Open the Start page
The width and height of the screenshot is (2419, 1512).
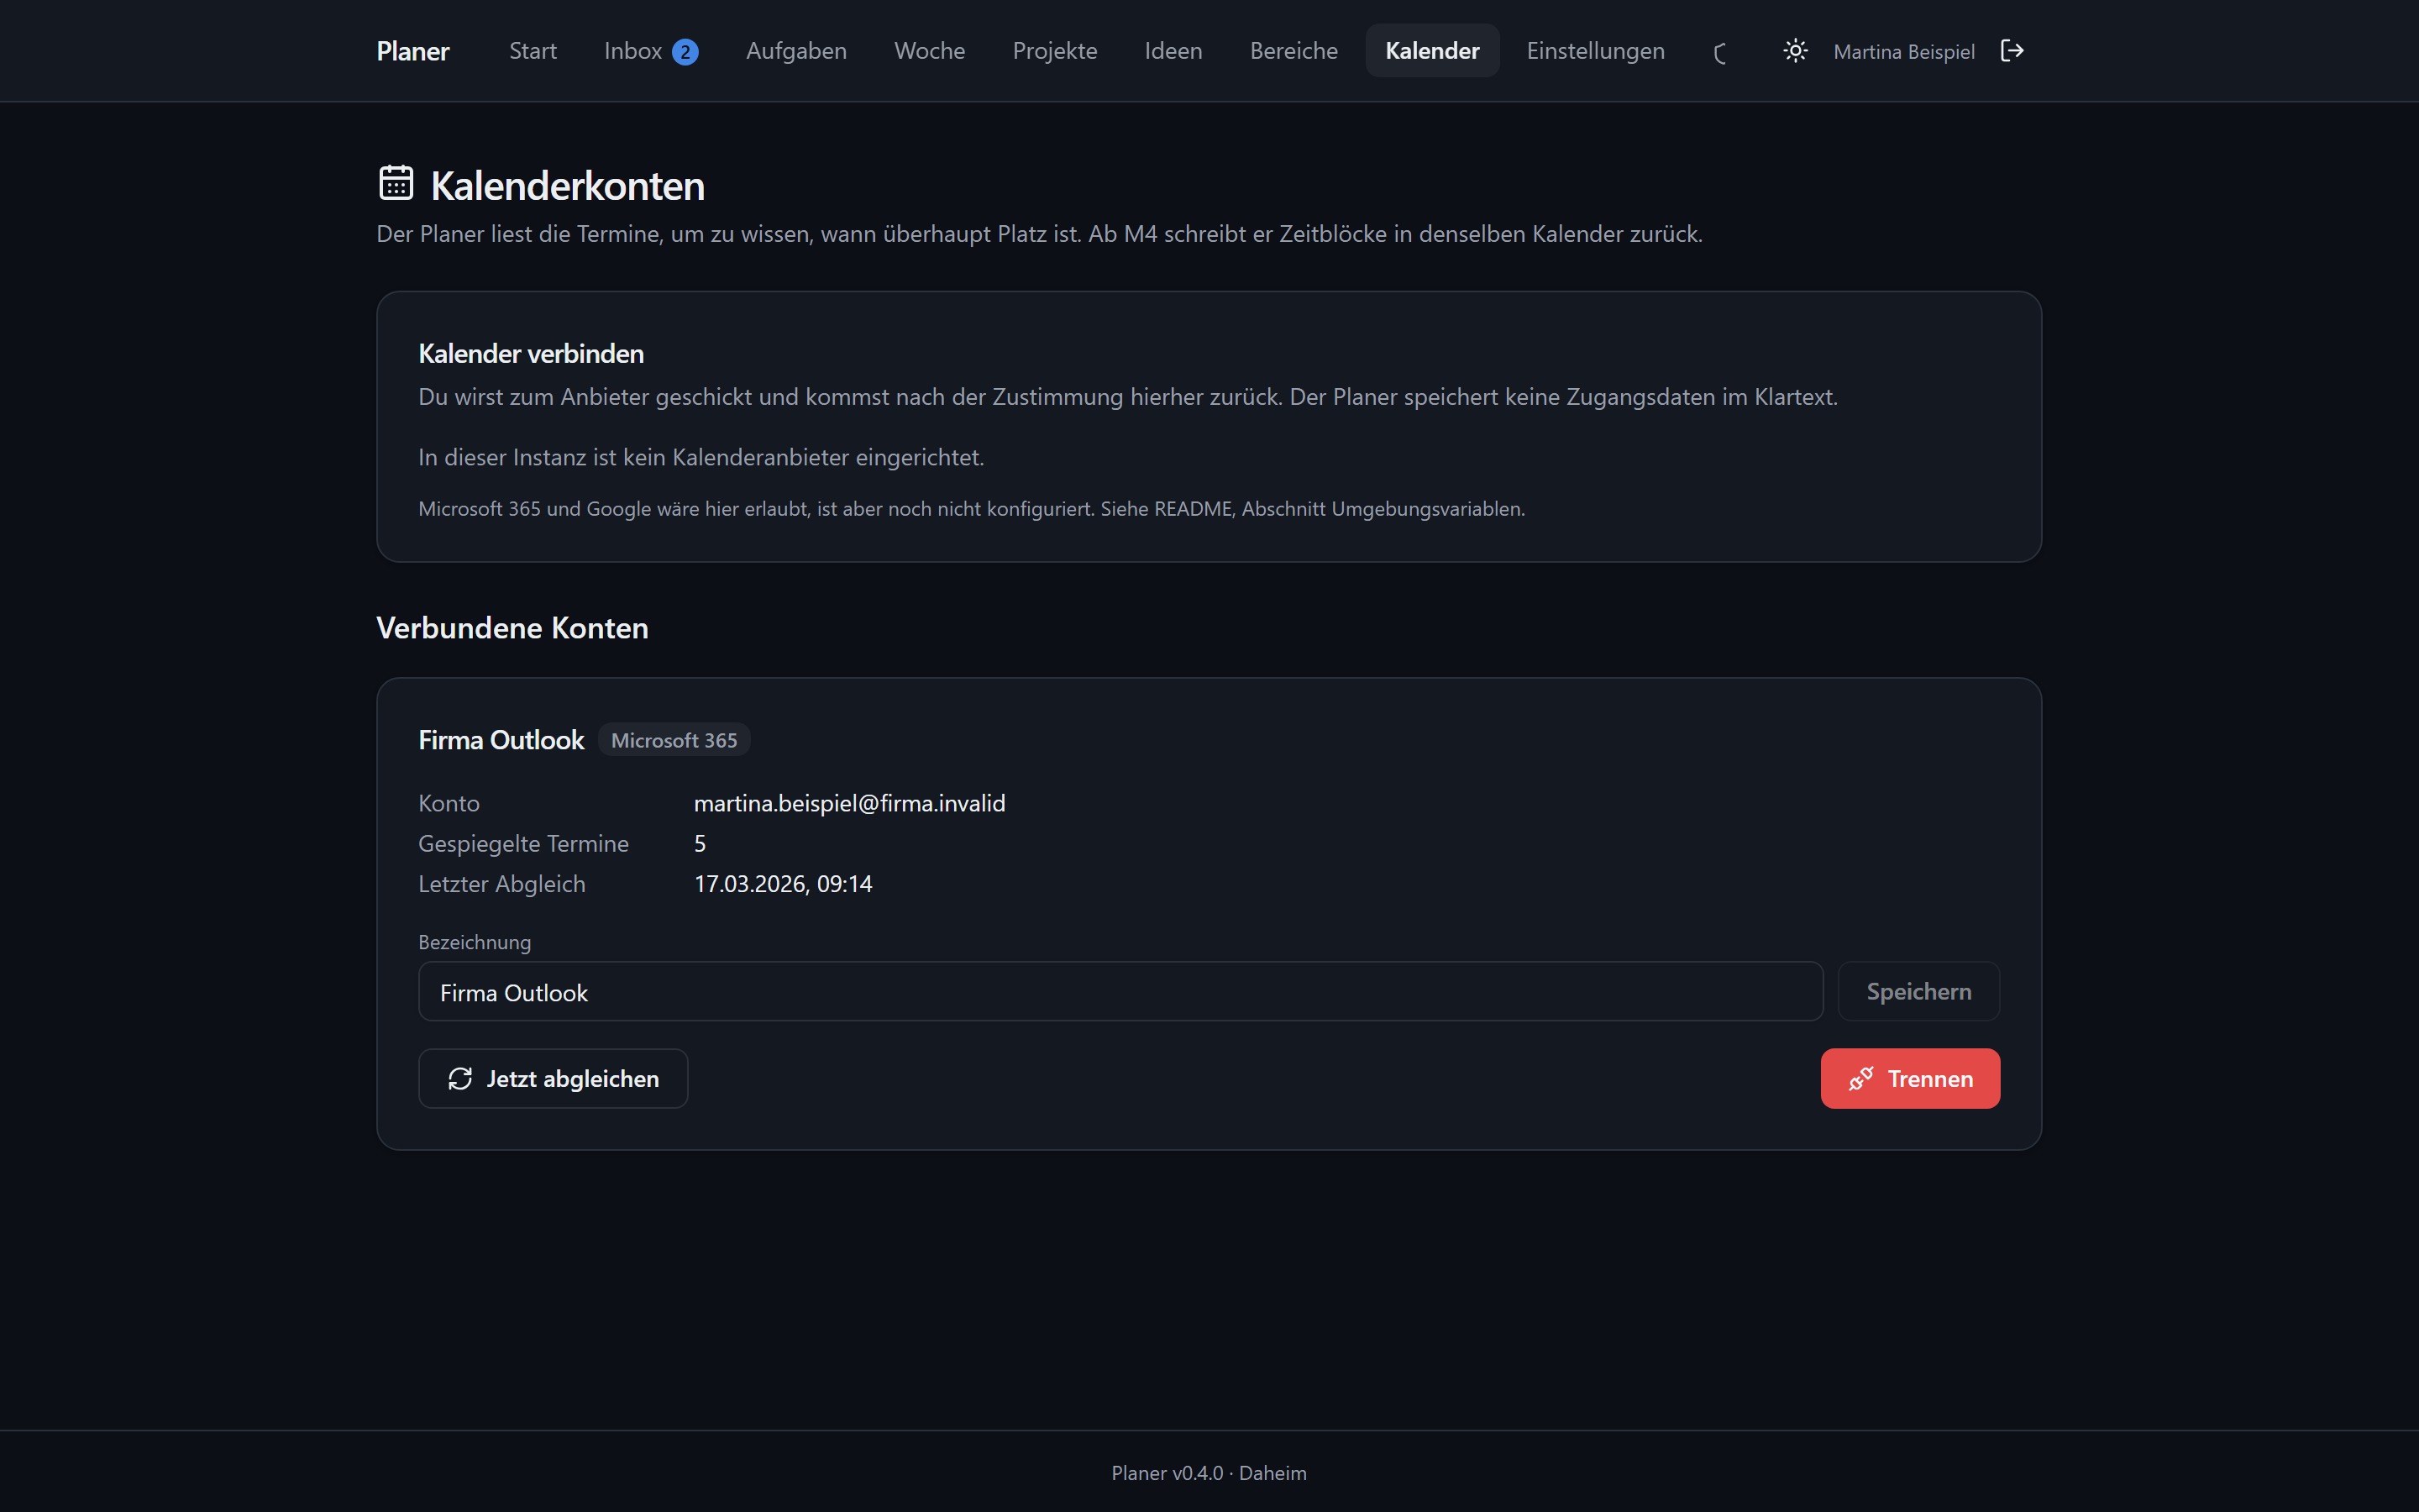(x=533, y=51)
